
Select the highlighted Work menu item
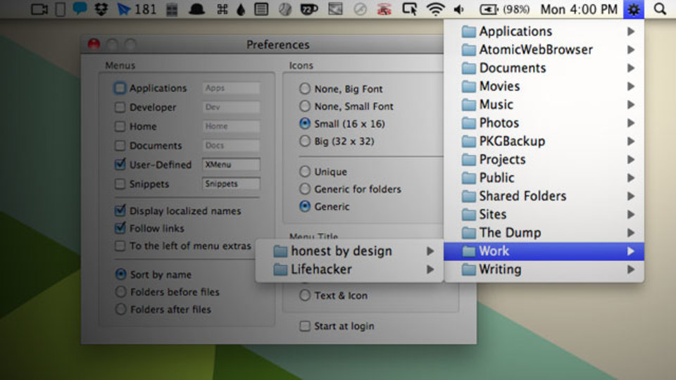tap(544, 251)
